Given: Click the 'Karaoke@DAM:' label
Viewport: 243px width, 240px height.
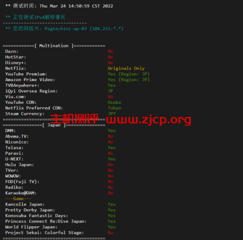Looking at the screenshot, I should click(x=21, y=193).
